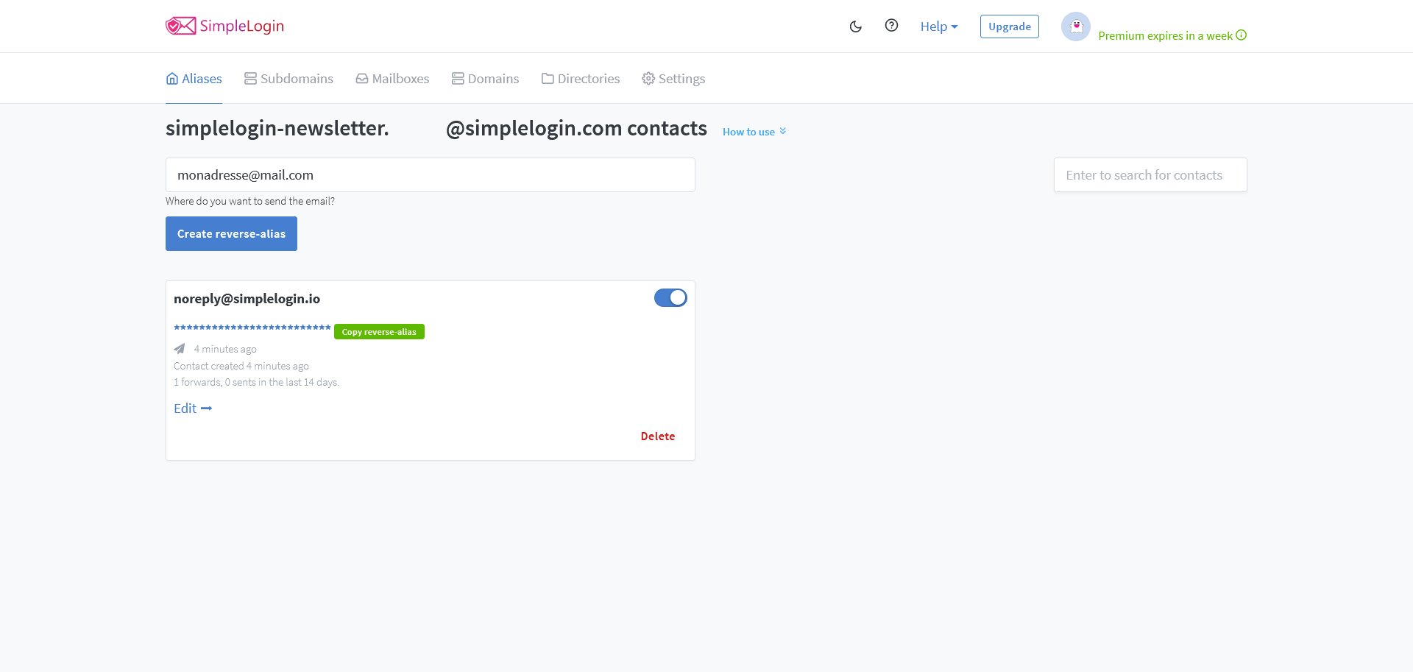The height and width of the screenshot is (672, 1413).
Task: Go to the Domains tab
Action: point(485,79)
